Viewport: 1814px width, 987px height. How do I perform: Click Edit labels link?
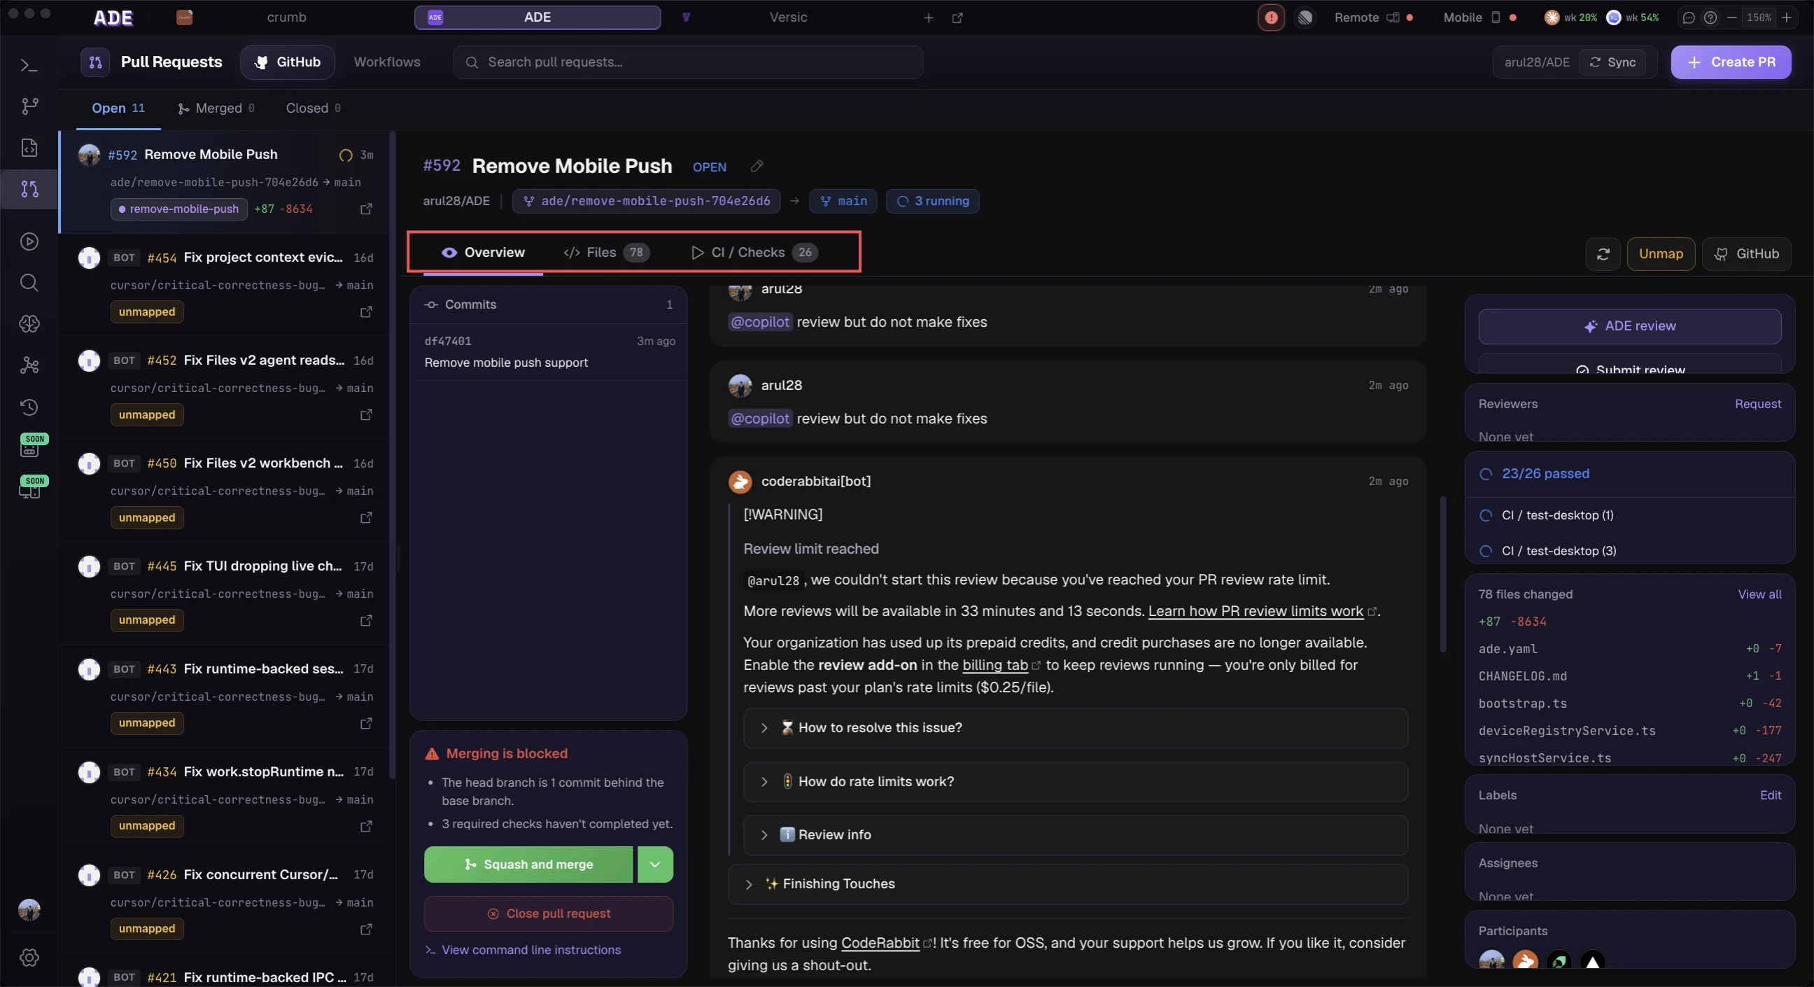pos(1771,794)
